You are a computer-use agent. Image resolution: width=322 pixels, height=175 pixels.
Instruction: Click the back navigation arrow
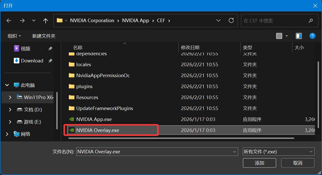(x=9, y=21)
